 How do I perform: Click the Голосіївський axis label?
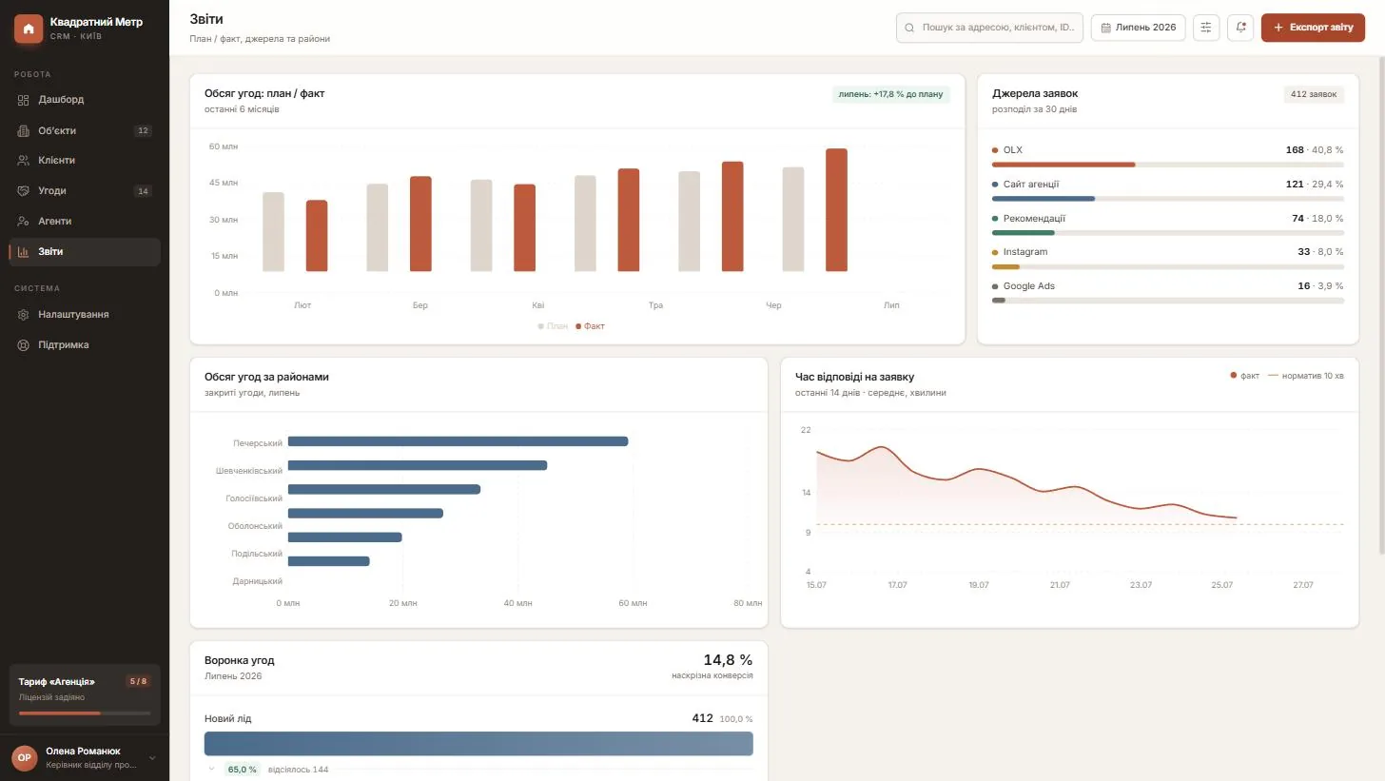click(x=254, y=498)
